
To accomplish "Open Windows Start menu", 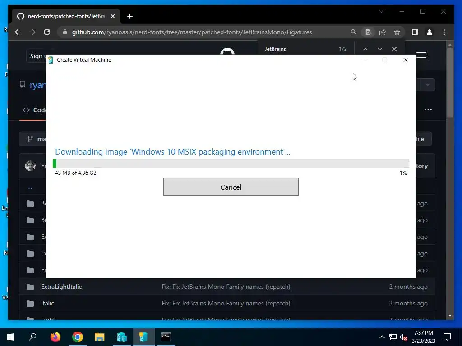I will coord(11,337).
